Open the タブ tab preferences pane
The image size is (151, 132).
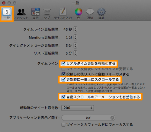click(x=47, y=14)
